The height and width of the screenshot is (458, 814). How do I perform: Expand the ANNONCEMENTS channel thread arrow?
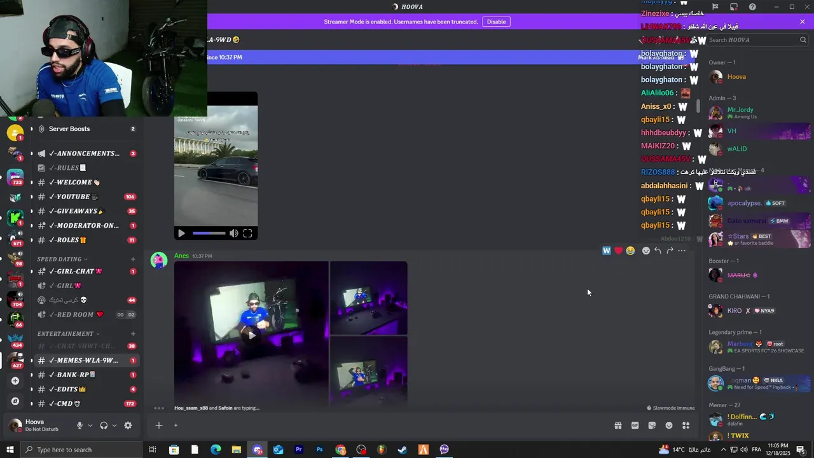(31, 153)
